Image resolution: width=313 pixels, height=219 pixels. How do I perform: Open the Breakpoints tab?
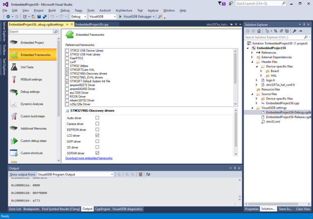point(31,209)
